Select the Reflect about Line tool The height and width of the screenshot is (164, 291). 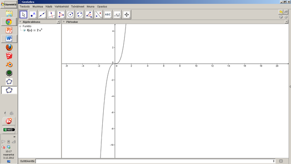tap(98, 15)
